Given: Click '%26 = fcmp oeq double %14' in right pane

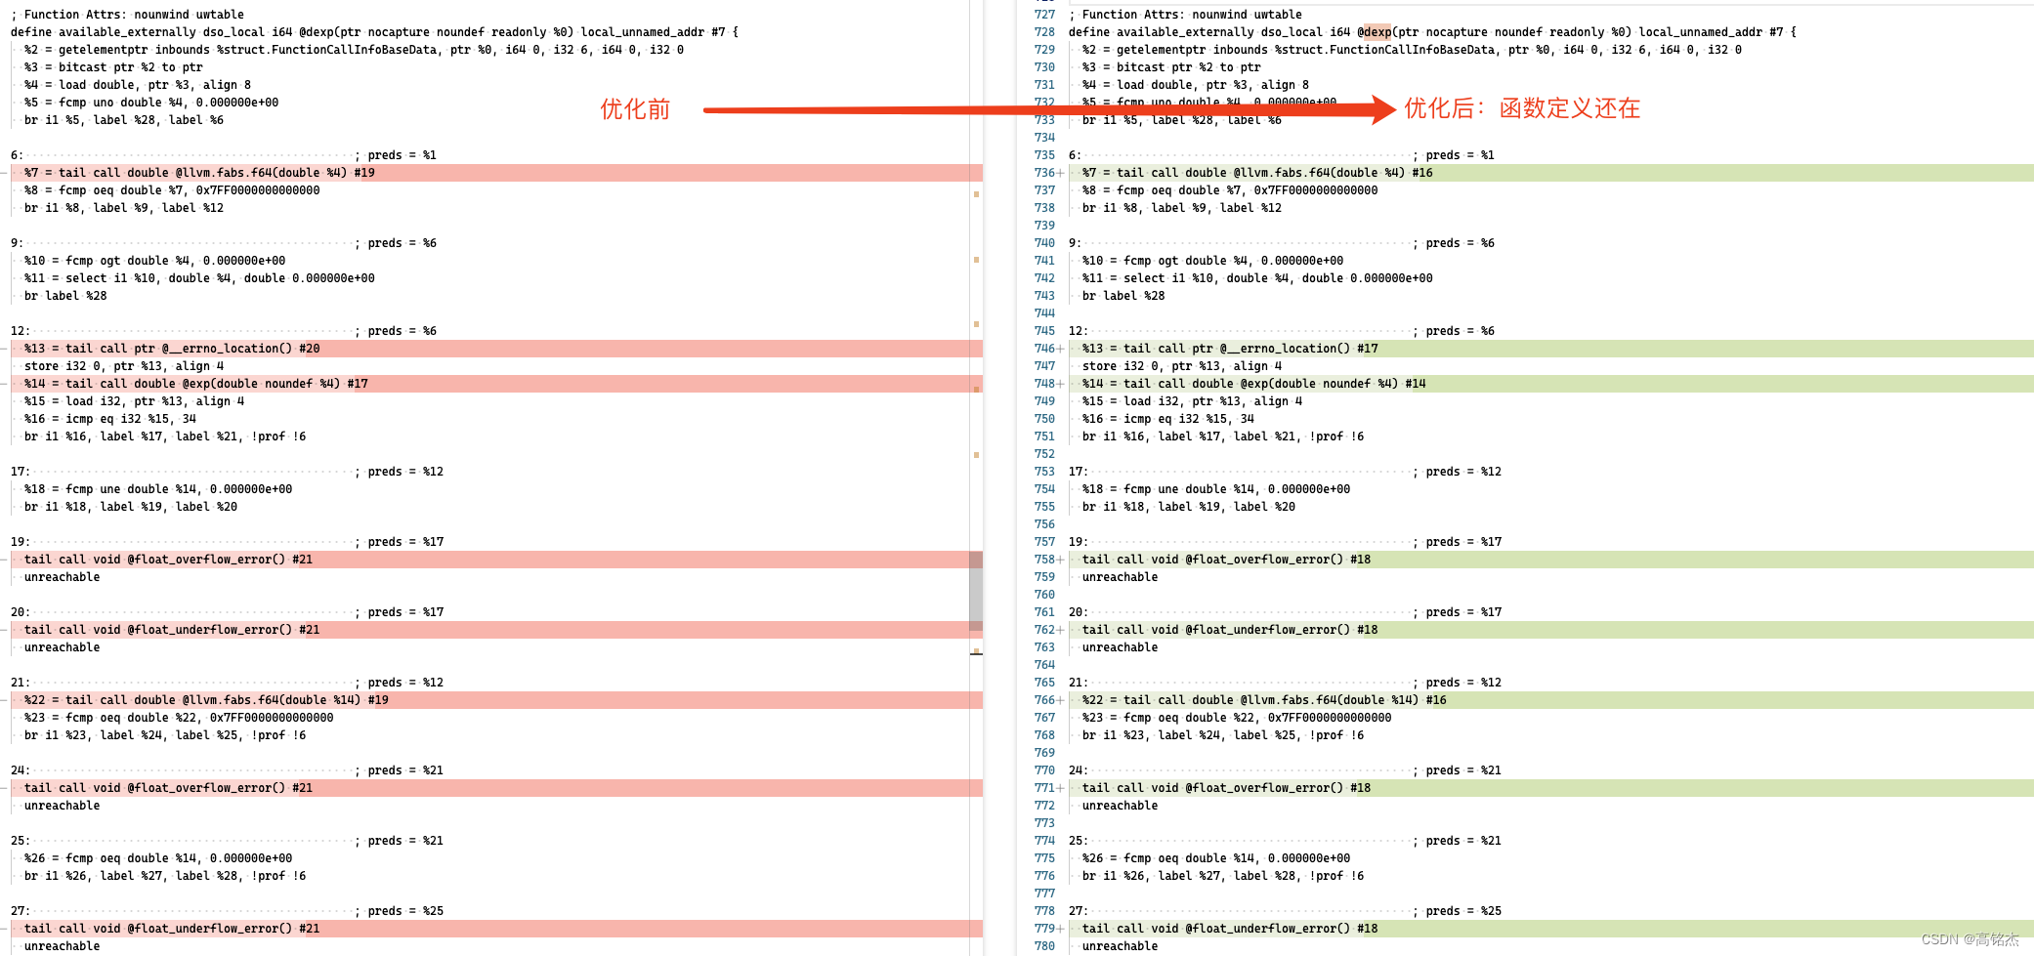Looking at the screenshot, I should click(1171, 858).
